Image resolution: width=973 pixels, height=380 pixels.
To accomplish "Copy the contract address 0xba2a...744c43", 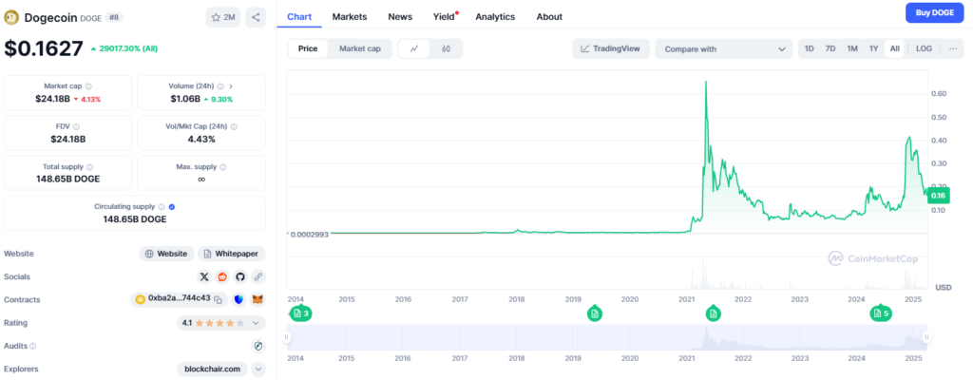I will pos(218,299).
